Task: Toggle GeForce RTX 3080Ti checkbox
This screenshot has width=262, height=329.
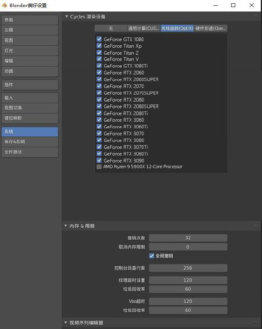Action: 99,153
